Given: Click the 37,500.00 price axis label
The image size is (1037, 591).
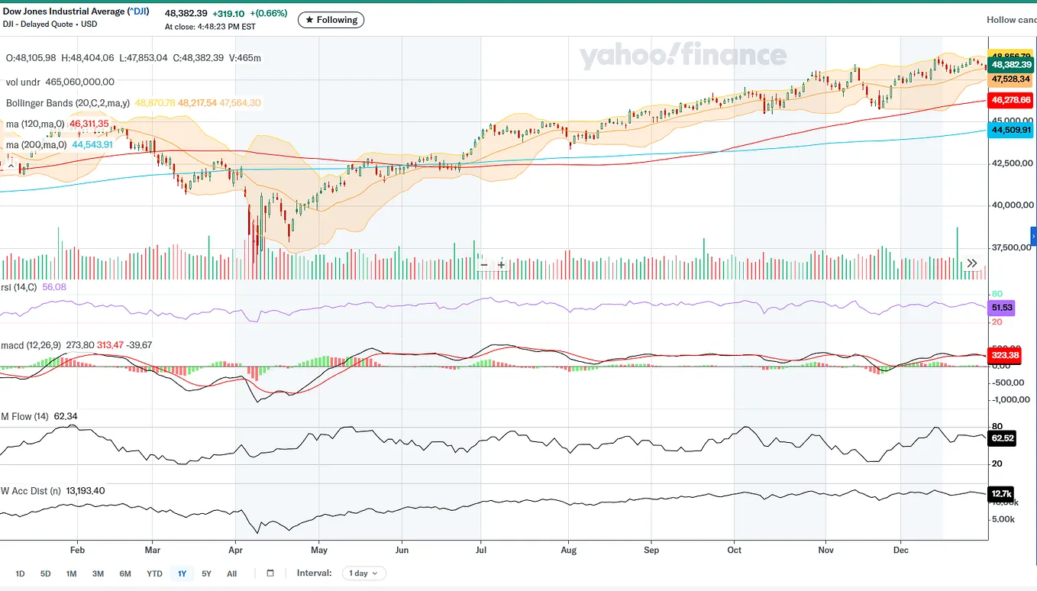Looking at the screenshot, I should (1011, 247).
